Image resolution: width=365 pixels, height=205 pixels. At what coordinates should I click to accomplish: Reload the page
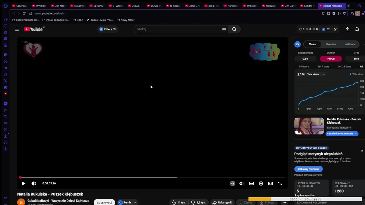[24, 13]
